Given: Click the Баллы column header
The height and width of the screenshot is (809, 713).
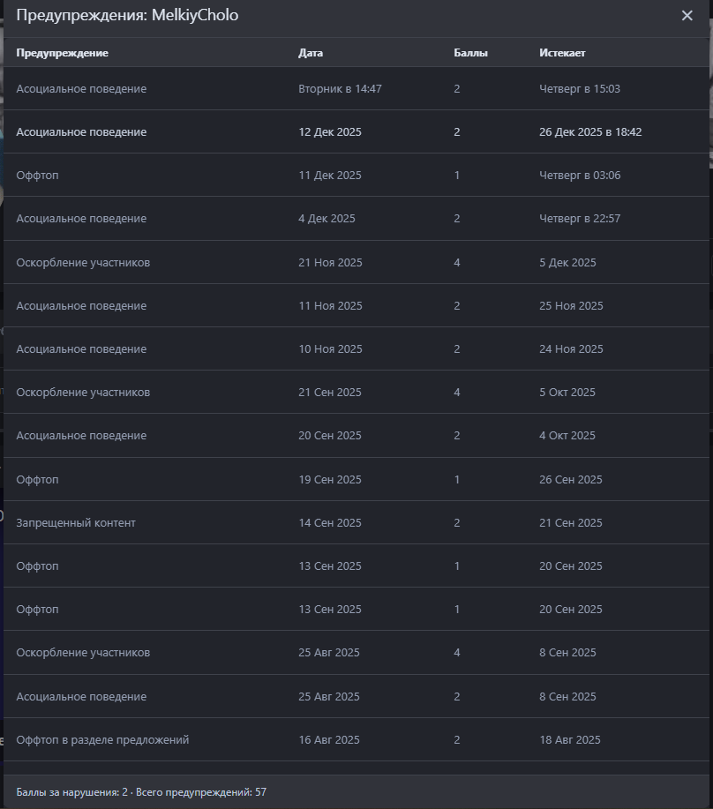Looking at the screenshot, I should pos(470,53).
